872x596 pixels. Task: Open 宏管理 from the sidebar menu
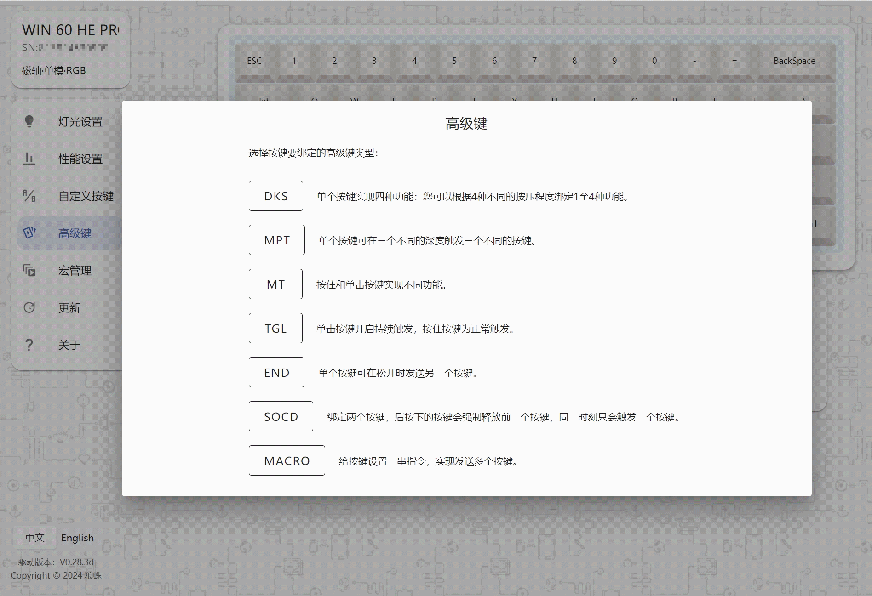click(x=75, y=271)
